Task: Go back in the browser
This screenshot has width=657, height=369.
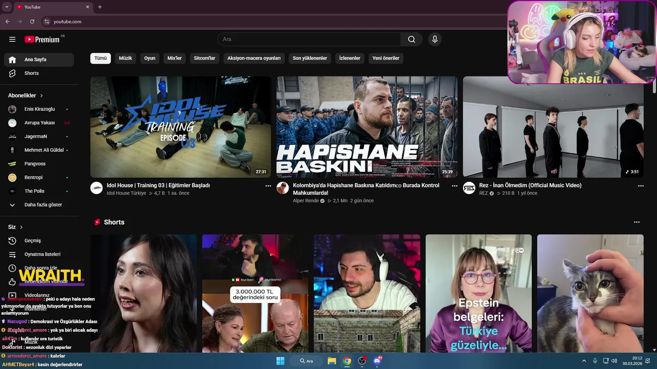Action: pyautogui.click(x=8, y=22)
